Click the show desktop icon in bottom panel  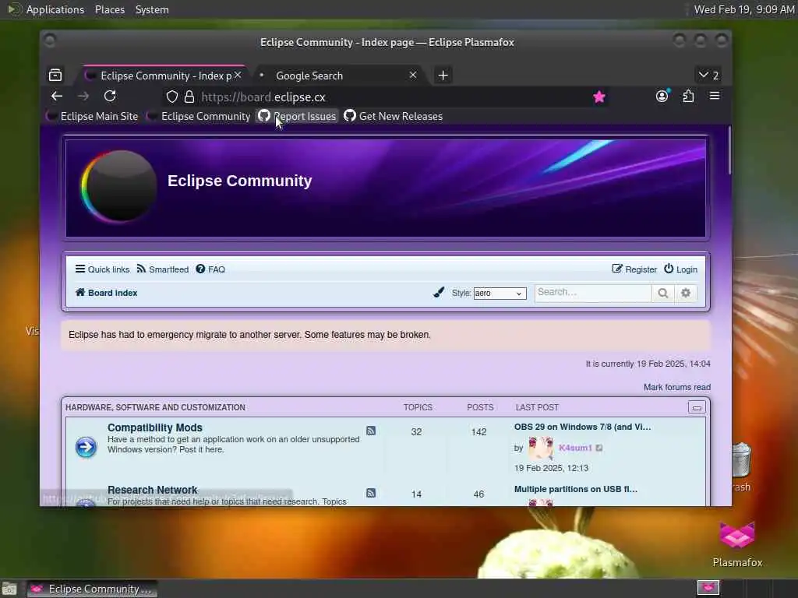[x=9, y=589]
